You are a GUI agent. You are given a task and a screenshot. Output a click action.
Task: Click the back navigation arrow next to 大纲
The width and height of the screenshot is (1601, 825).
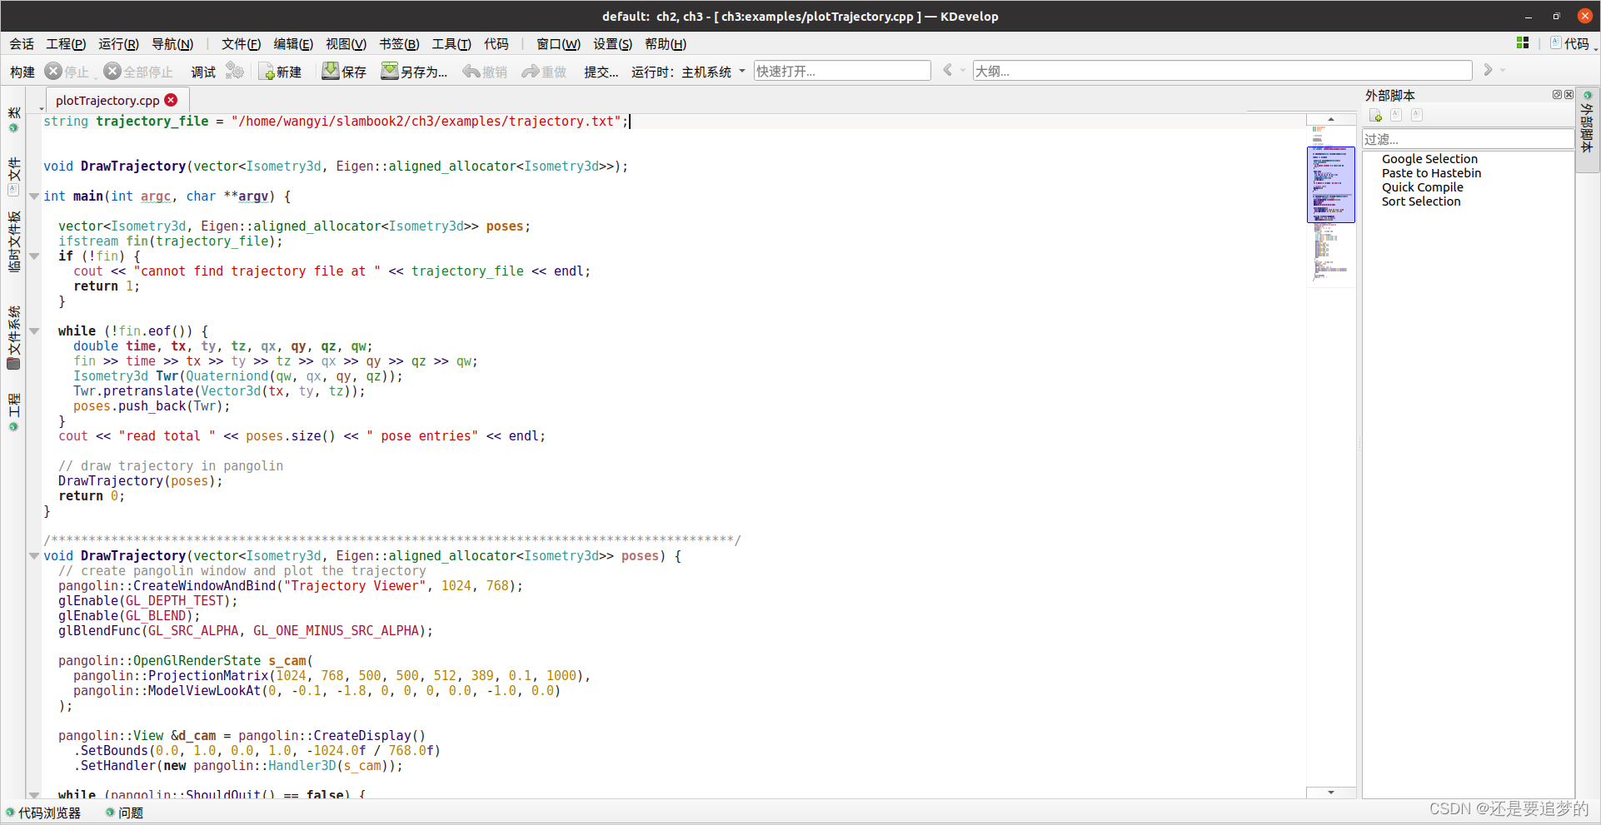point(947,71)
